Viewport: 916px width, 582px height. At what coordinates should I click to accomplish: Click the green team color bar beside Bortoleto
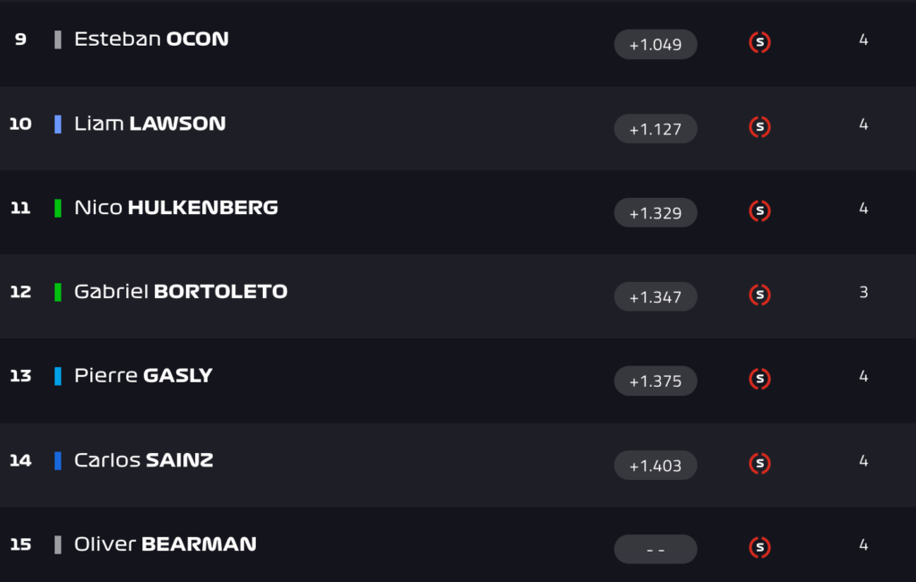coord(58,292)
